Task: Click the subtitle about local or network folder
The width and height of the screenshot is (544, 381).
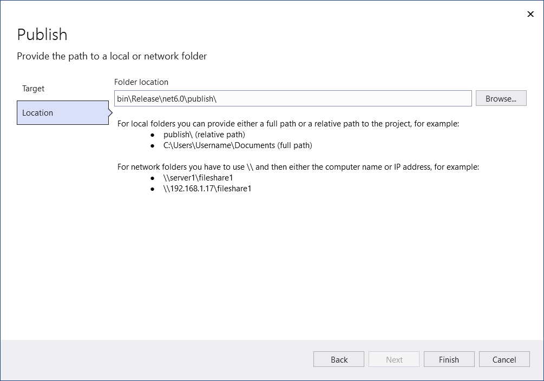Action: (x=112, y=56)
